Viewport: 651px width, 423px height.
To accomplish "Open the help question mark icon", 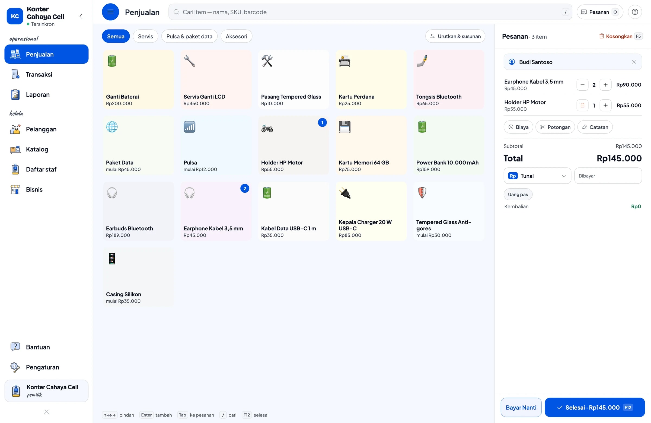I will [x=635, y=12].
